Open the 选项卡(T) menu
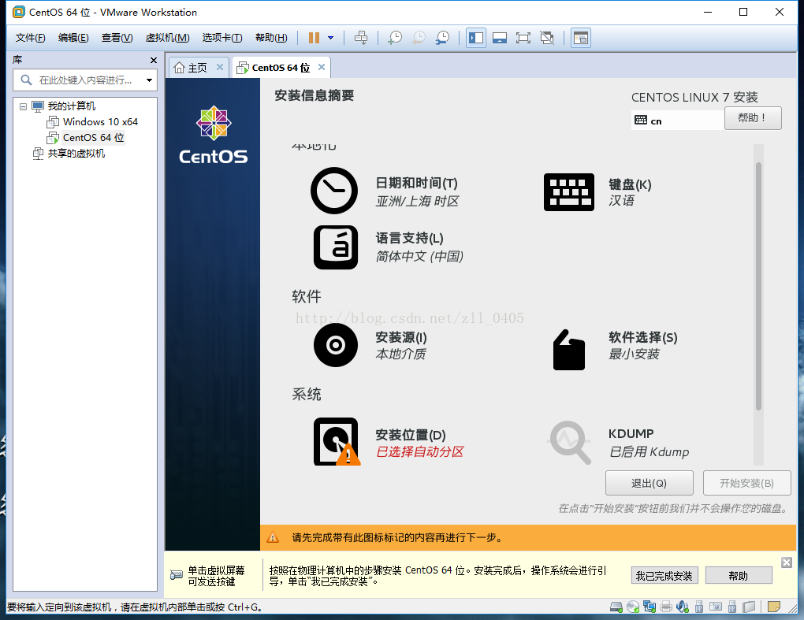The width and height of the screenshot is (804, 620). point(222,38)
